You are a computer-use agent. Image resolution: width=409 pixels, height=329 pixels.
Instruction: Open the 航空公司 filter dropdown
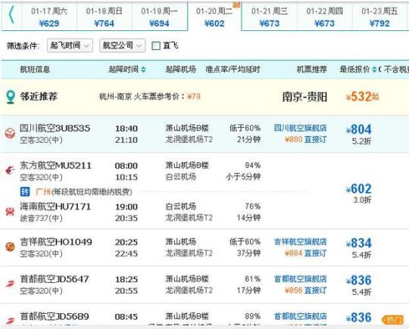[x=123, y=45]
